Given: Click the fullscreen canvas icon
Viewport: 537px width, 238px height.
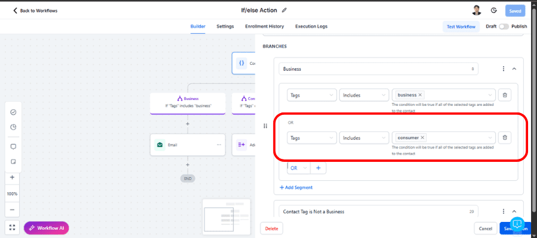Looking at the screenshot, I should click(x=13, y=227).
